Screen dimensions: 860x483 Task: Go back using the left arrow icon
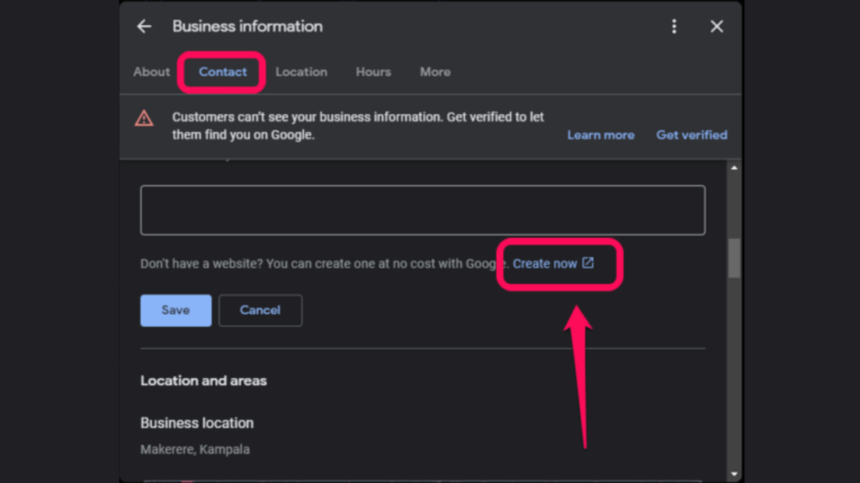[144, 26]
